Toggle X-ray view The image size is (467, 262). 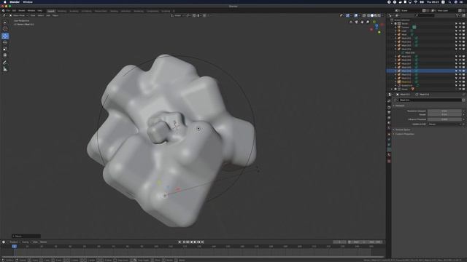point(364,15)
